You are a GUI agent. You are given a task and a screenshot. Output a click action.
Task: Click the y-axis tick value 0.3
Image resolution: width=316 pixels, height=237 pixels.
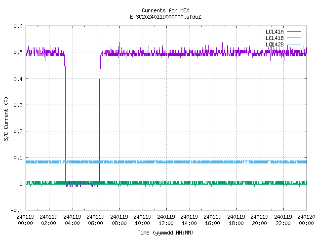pos(18,105)
